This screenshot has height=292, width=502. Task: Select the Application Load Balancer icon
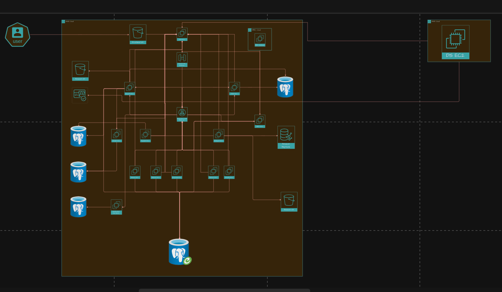[182, 114]
